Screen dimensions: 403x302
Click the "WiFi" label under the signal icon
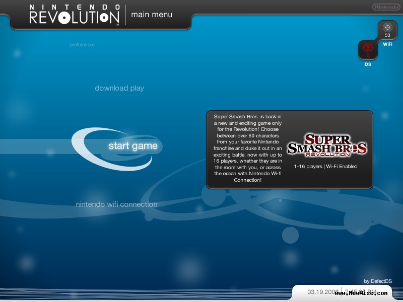[387, 44]
